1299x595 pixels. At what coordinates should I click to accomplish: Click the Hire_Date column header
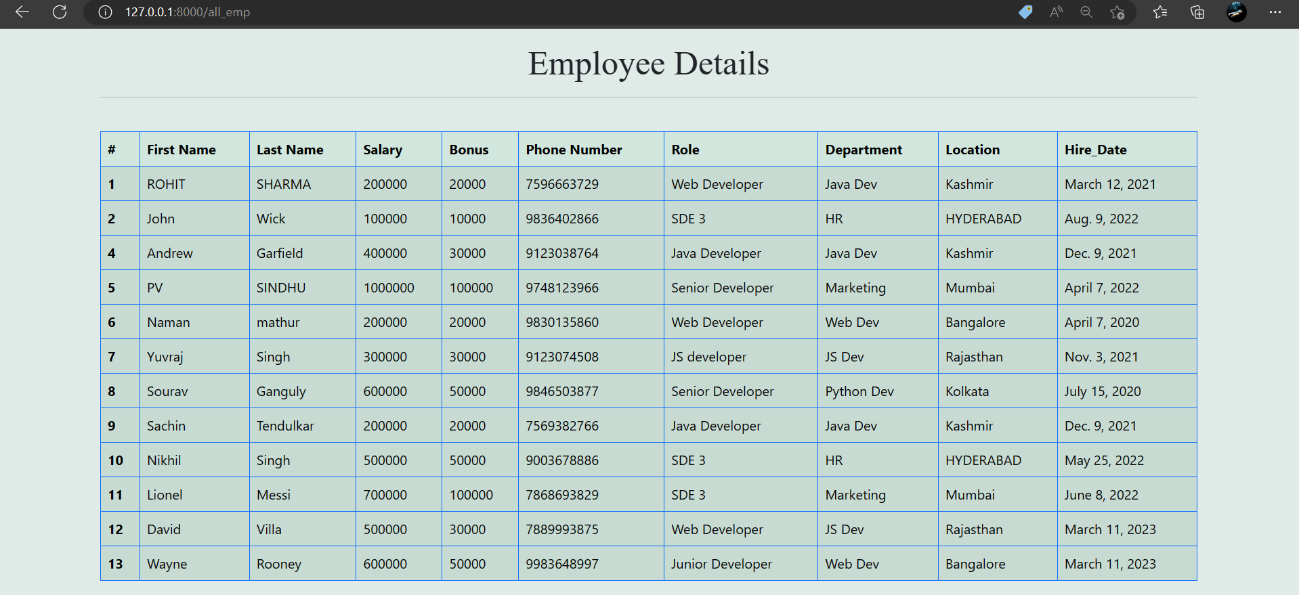coord(1096,150)
